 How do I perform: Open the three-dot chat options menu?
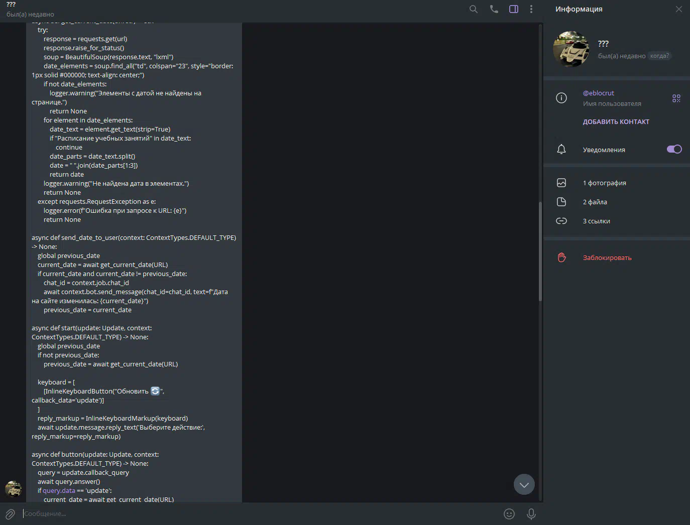click(531, 9)
